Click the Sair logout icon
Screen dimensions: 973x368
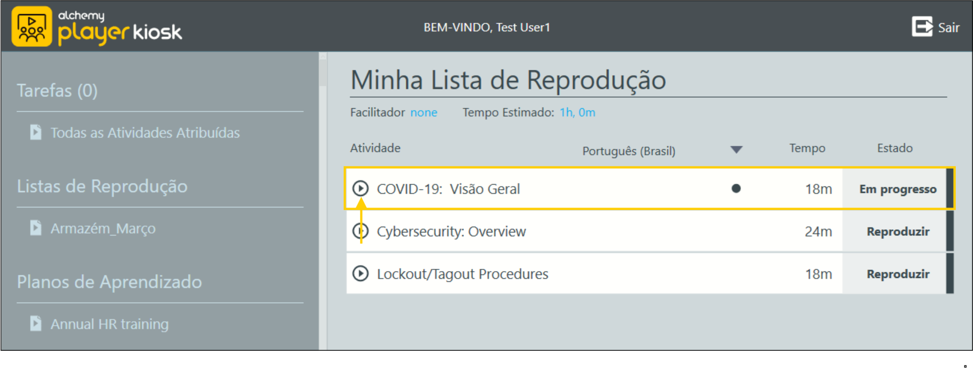(x=922, y=26)
